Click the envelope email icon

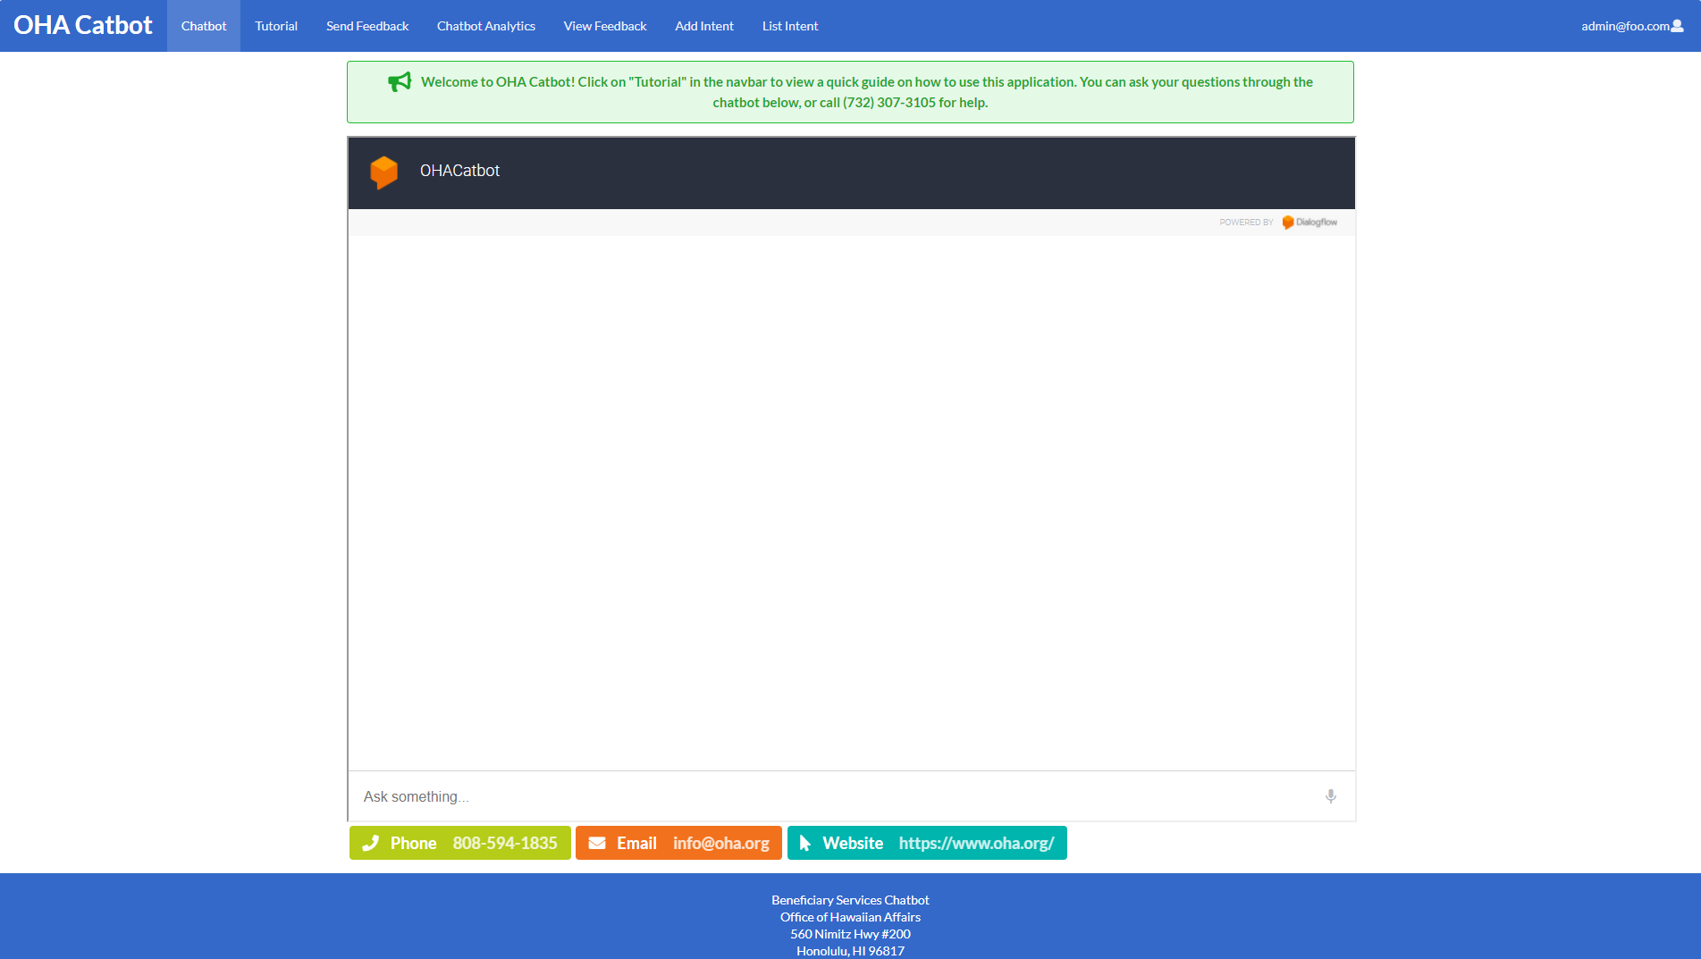point(597,843)
